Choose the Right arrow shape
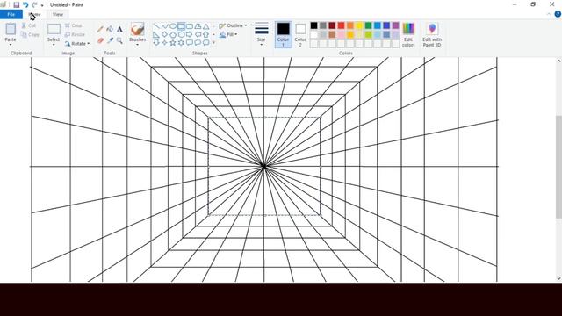The image size is (562, 316). click(x=190, y=34)
